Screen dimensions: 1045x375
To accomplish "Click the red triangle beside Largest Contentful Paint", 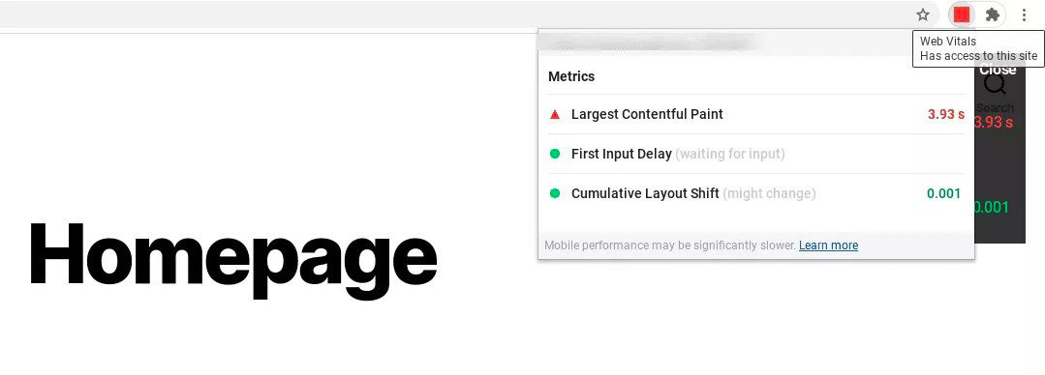I will 555,114.
